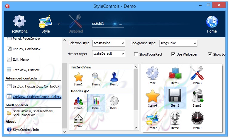
Task: Select chart Item5 in TscGridView
Action: click(96, 103)
